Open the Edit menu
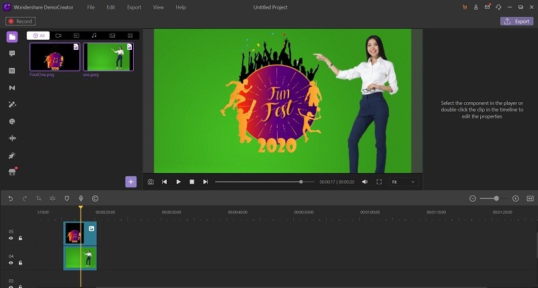The image size is (538, 288). pos(111,7)
